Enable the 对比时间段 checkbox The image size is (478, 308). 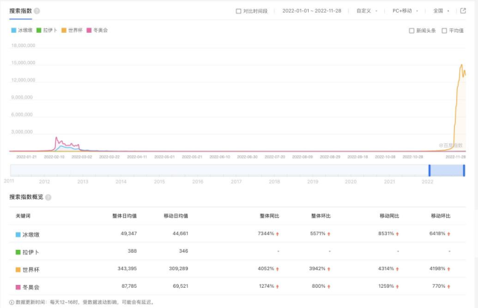(x=239, y=11)
